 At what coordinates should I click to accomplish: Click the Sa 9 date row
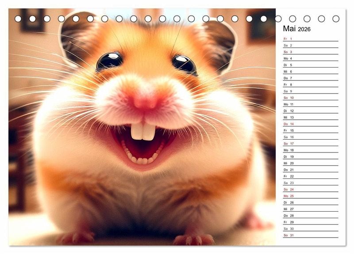coord(310,91)
